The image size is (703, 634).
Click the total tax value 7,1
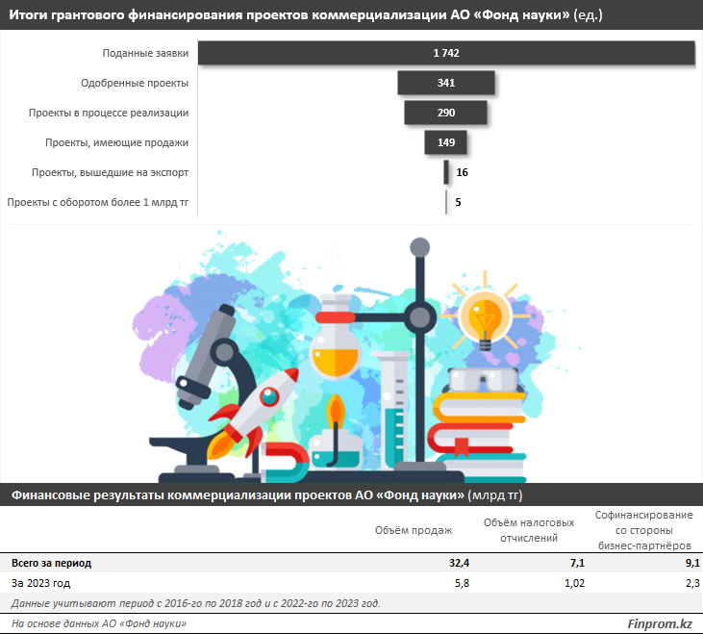(x=577, y=563)
